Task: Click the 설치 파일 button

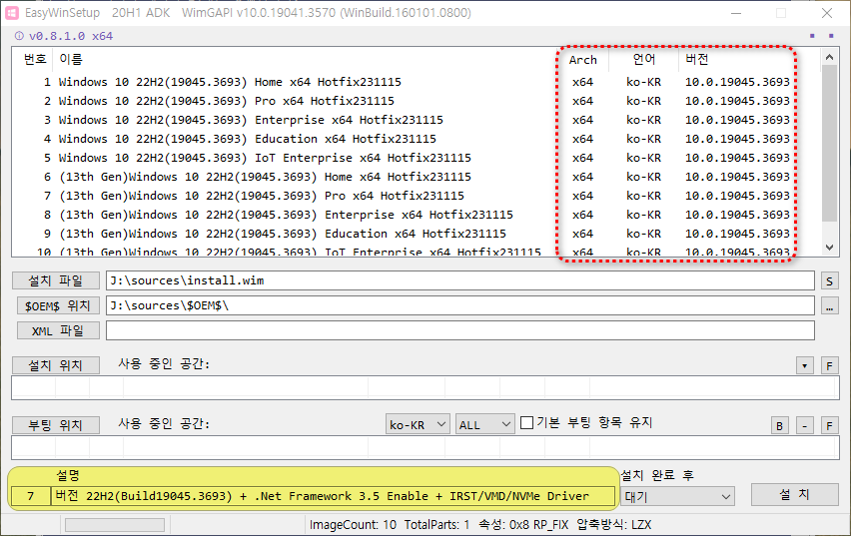Action: (x=56, y=280)
